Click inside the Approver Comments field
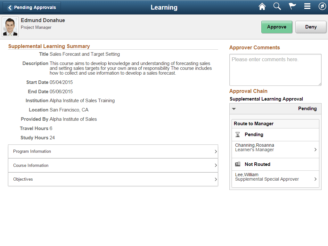 (x=275, y=70)
